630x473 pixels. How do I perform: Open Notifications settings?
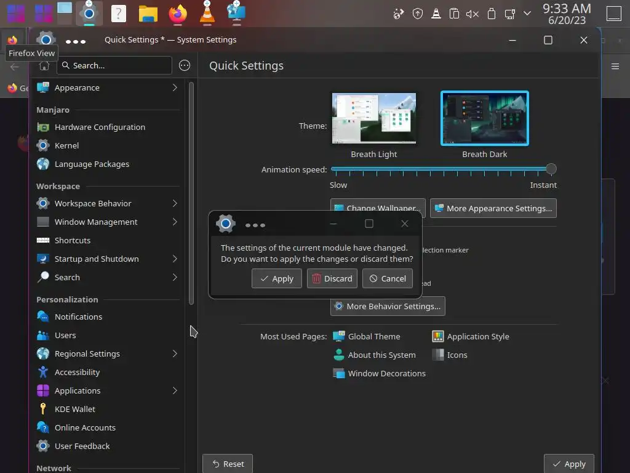[x=107, y=317]
